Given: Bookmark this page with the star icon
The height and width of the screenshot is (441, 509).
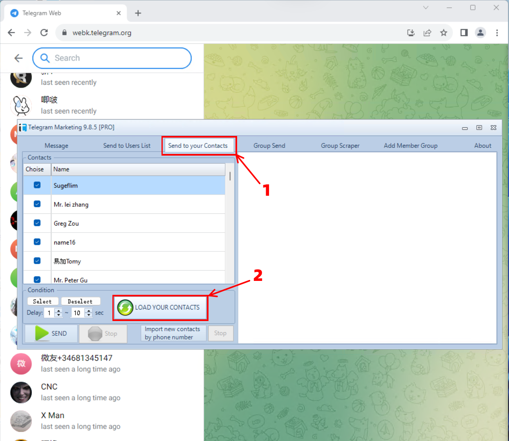Looking at the screenshot, I should point(444,33).
